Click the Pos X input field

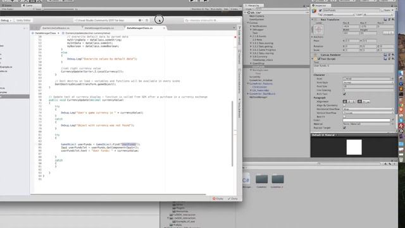point(350,27)
